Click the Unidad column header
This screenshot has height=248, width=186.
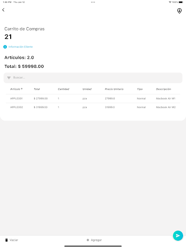[x=87, y=89]
